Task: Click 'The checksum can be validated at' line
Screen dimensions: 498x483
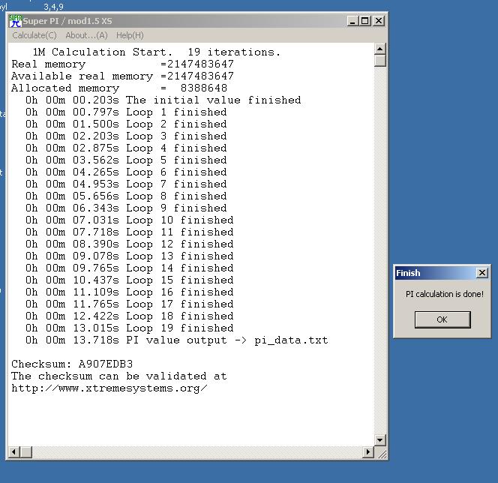Action: [119, 376]
